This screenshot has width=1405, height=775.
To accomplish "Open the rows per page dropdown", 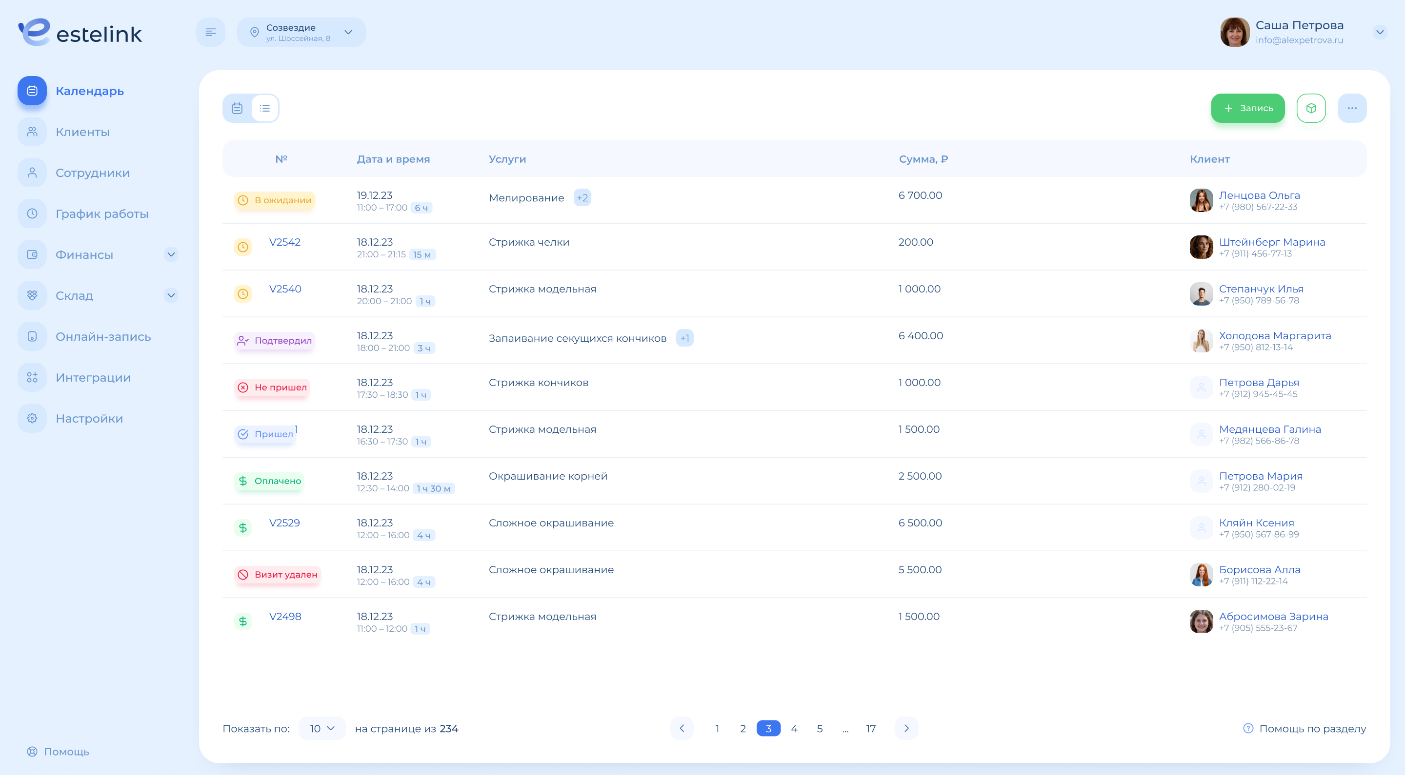I will click(322, 728).
